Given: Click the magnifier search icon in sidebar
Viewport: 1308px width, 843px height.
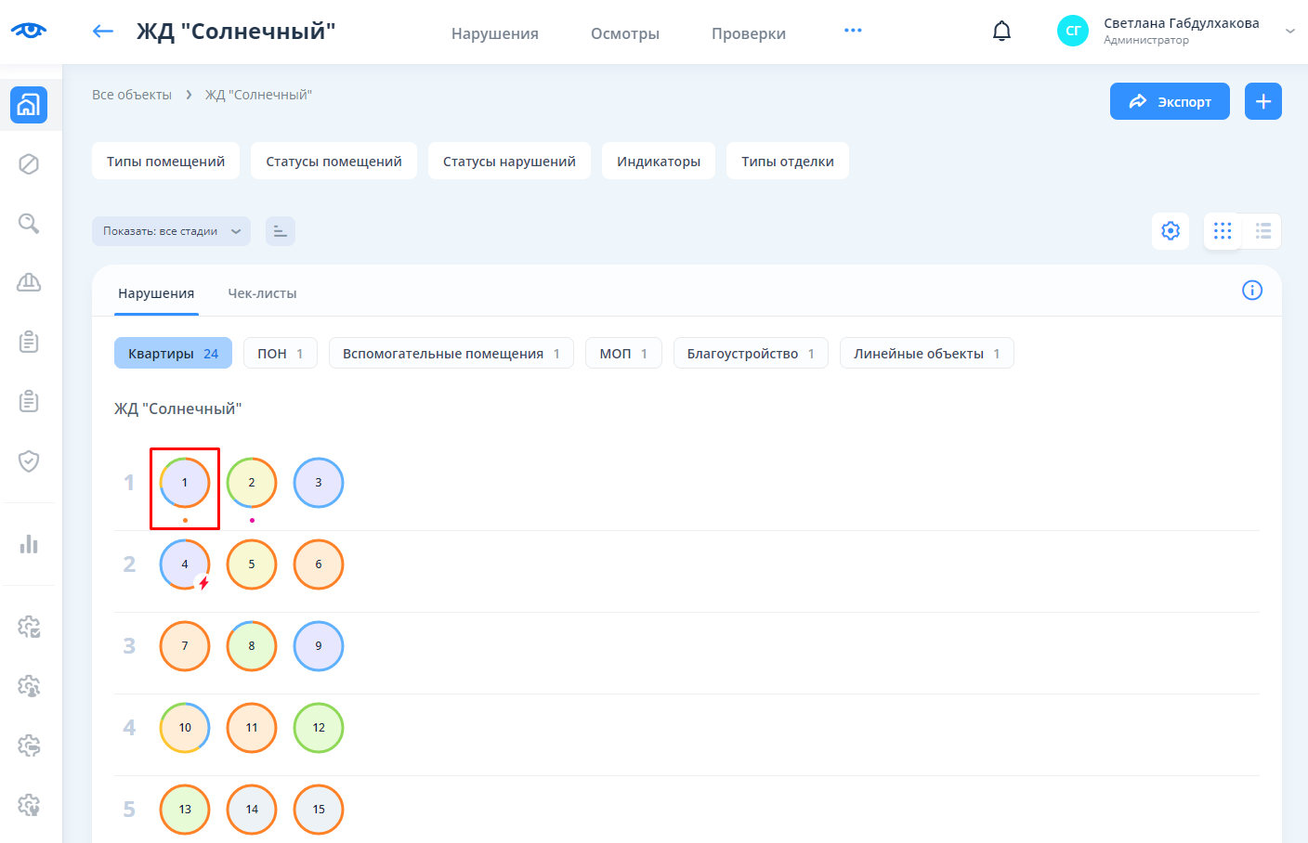Looking at the screenshot, I should 29,224.
